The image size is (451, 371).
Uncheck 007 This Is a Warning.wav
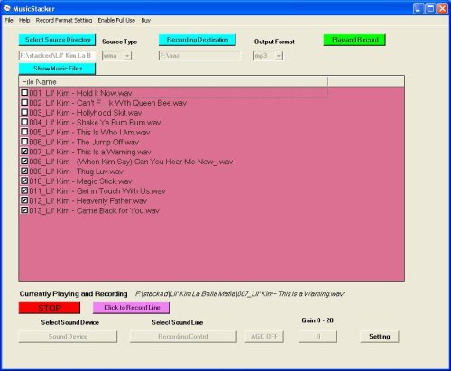coord(24,152)
